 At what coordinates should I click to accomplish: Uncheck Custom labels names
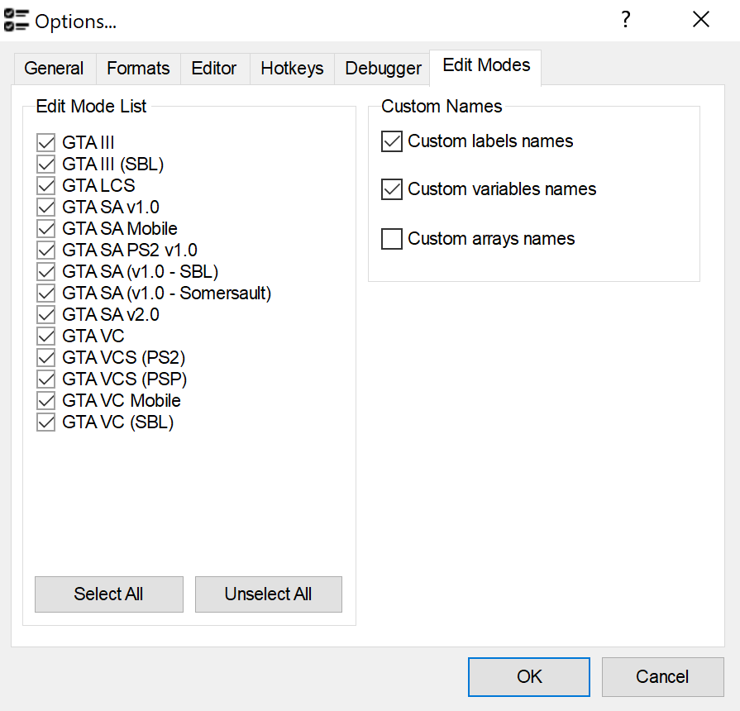point(391,141)
